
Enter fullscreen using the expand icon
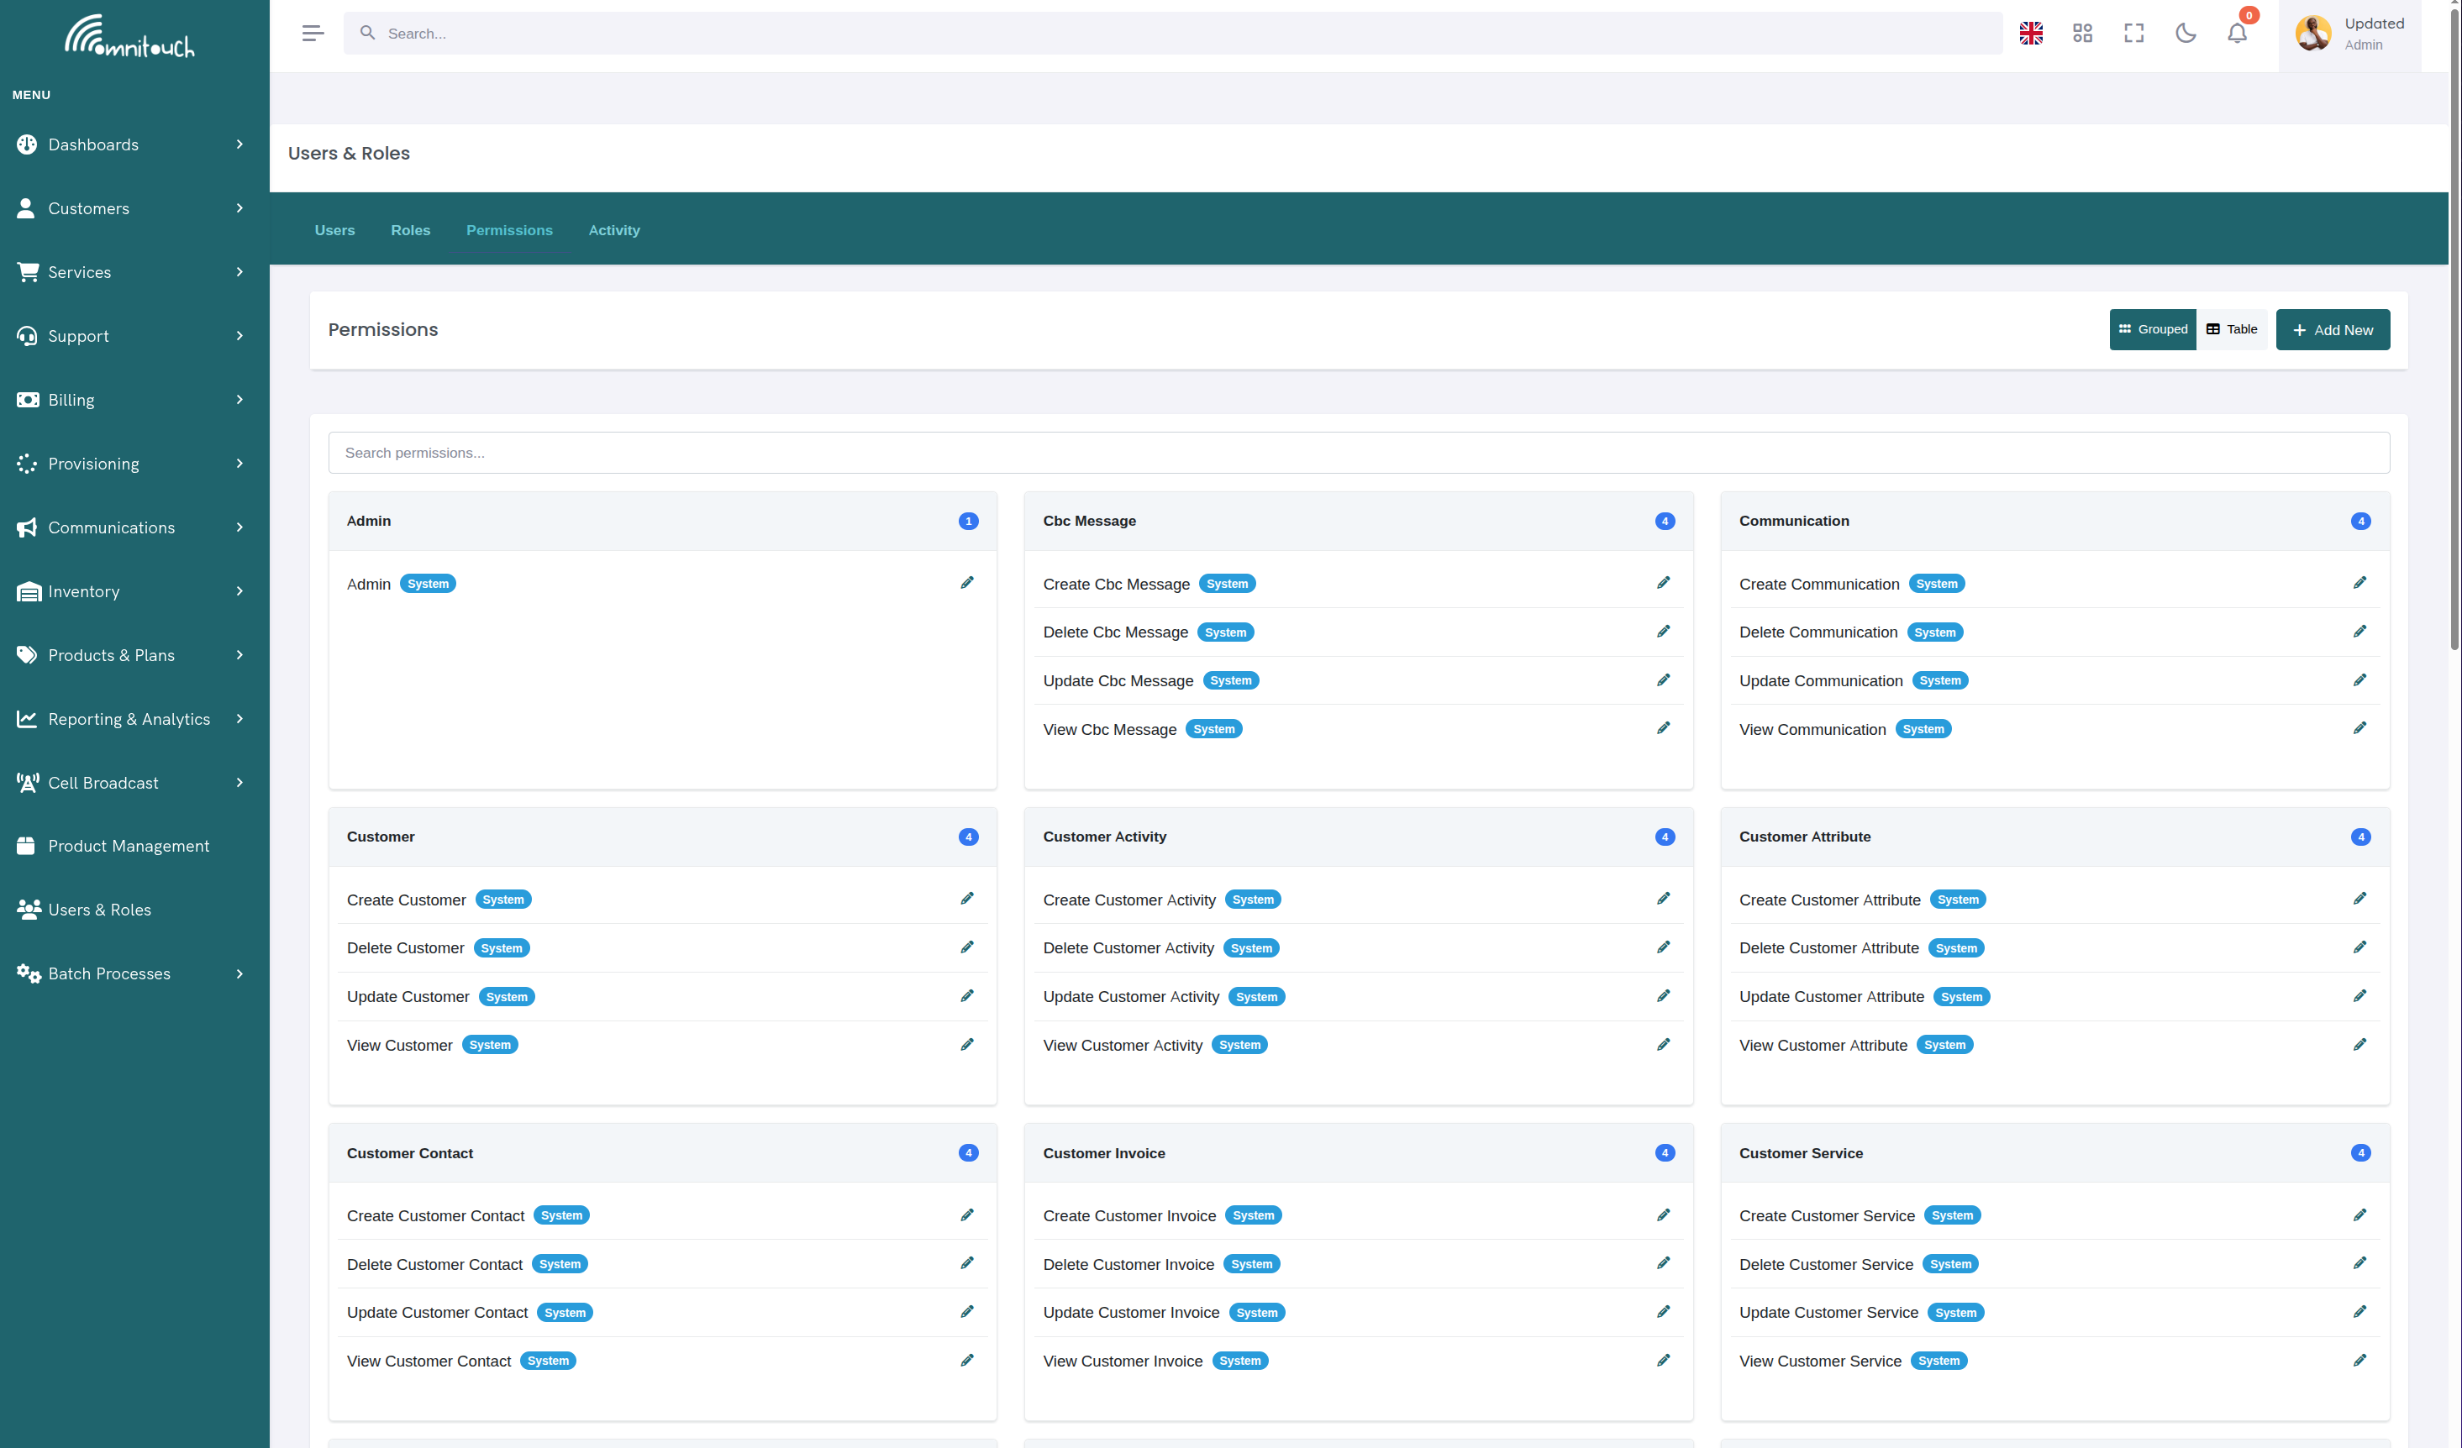click(2133, 32)
